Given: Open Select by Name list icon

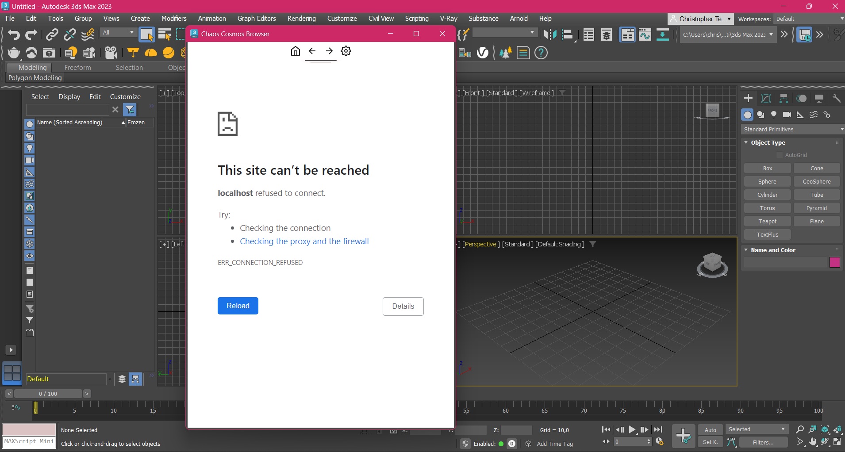Looking at the screenshot, I should click(x=165, y=34).
